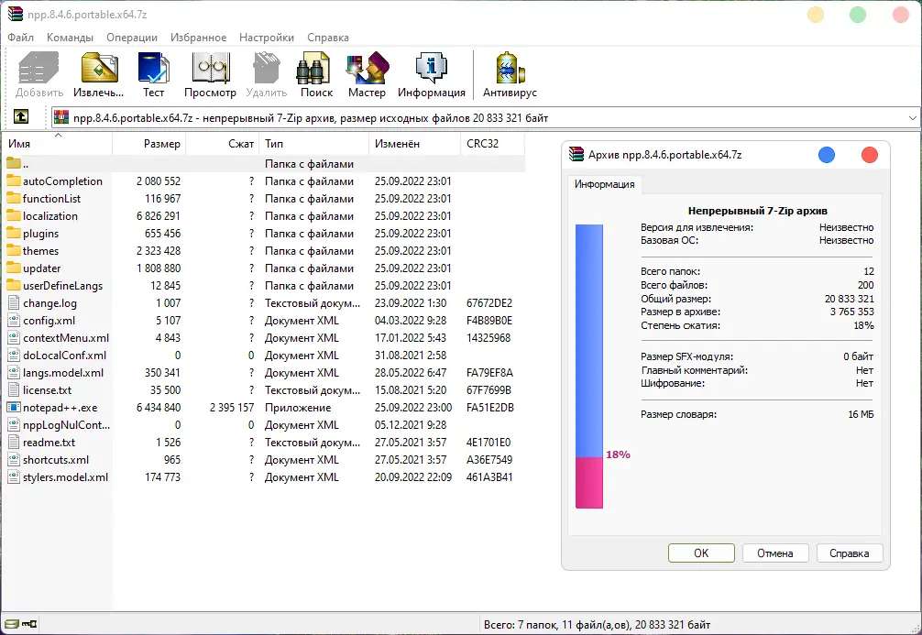Screen dimensions: 922x635
Task: Click the disk icon in status bar
Action: pyautogui.click(x=11, y=624)
